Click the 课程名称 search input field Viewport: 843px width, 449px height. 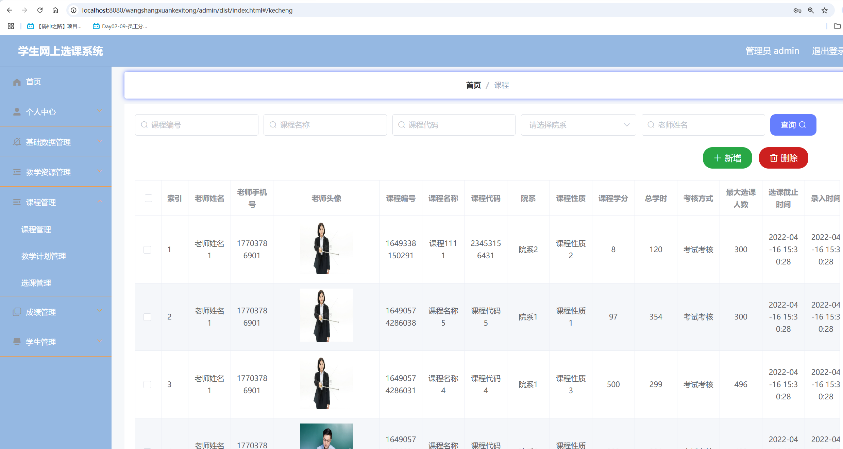[325, 125]
